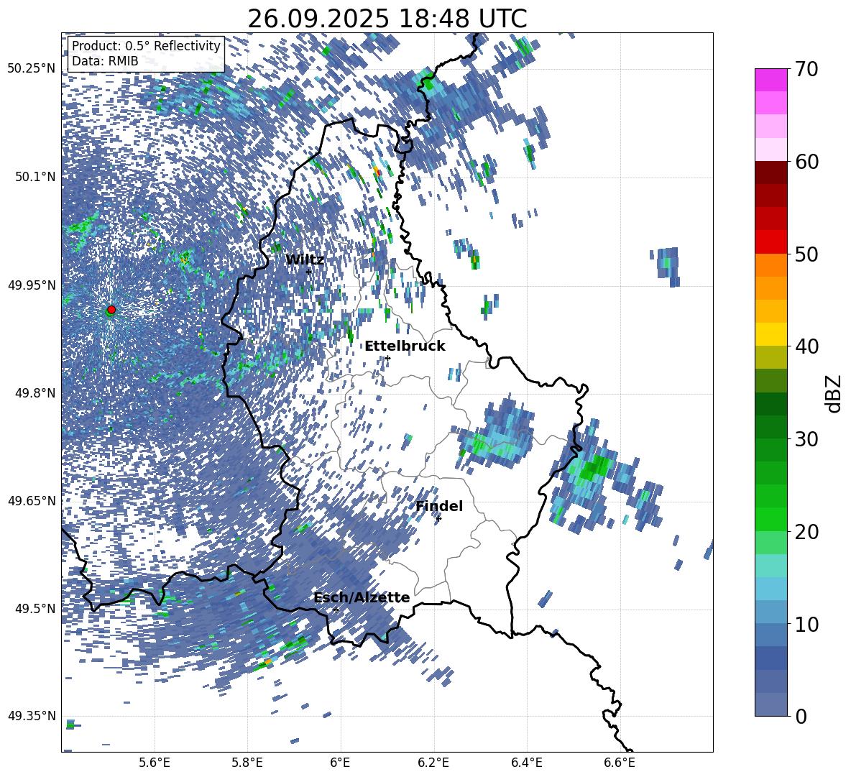Click the 49.8°N latitude label
Screen dimensions: 851x777
click(x=34, y=393)
